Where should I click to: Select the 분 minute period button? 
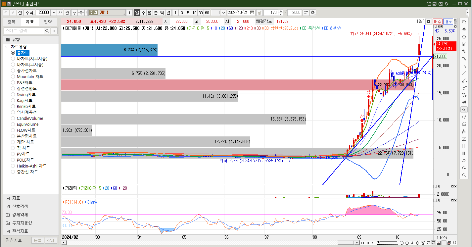pyautogui.click(x=156, y=13)
